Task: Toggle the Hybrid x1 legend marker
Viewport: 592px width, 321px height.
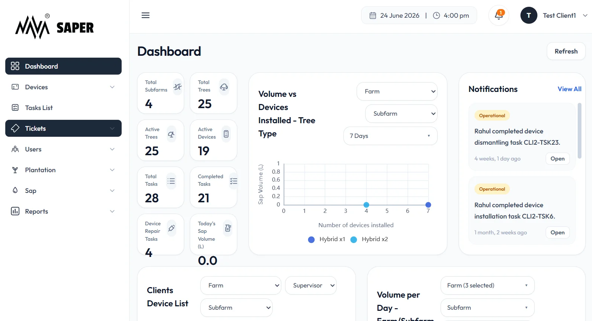Action: tap(311, 240)
